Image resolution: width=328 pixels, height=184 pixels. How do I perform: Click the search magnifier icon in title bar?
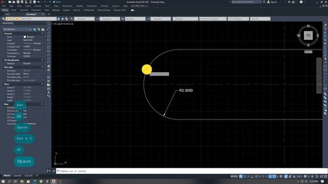point(264,2)
